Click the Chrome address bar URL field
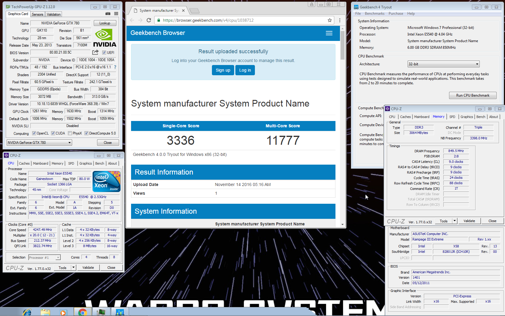The height and width of the screenshot is (316, 505). (x=243, y=20)
